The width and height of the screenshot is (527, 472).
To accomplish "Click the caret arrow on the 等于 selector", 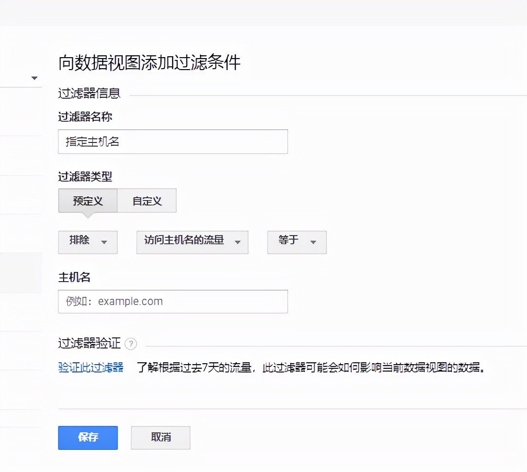I will click(x=313, y=242).
